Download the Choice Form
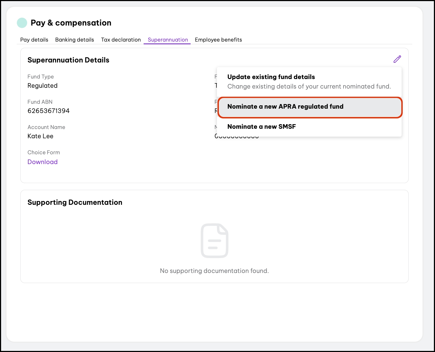The height and width of the screenshot is (352, 435). click(42, 162)
